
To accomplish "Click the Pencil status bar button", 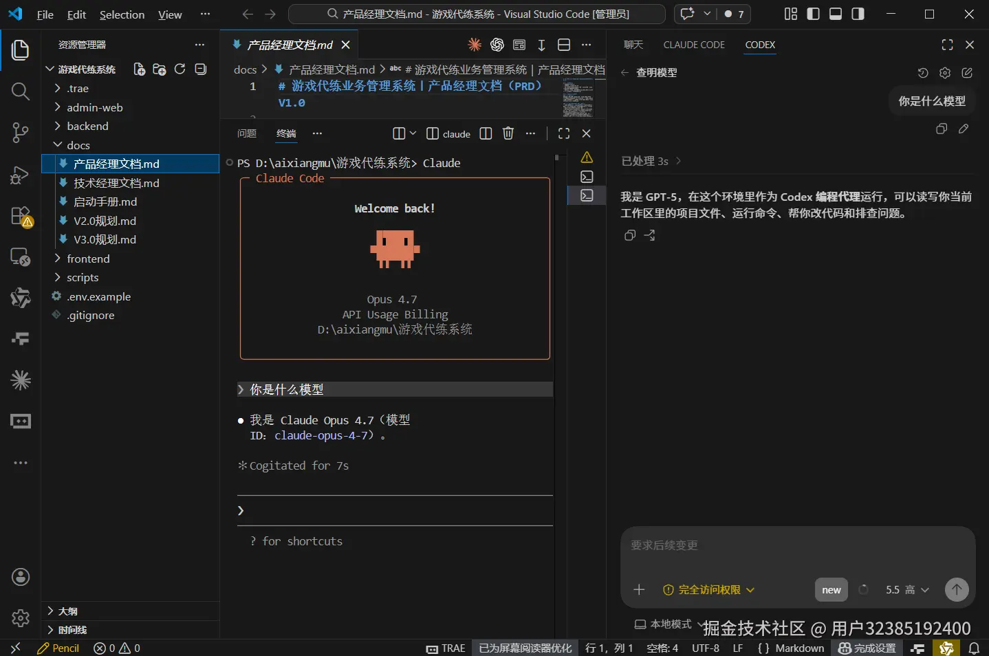I will click(x=58, y=648).
